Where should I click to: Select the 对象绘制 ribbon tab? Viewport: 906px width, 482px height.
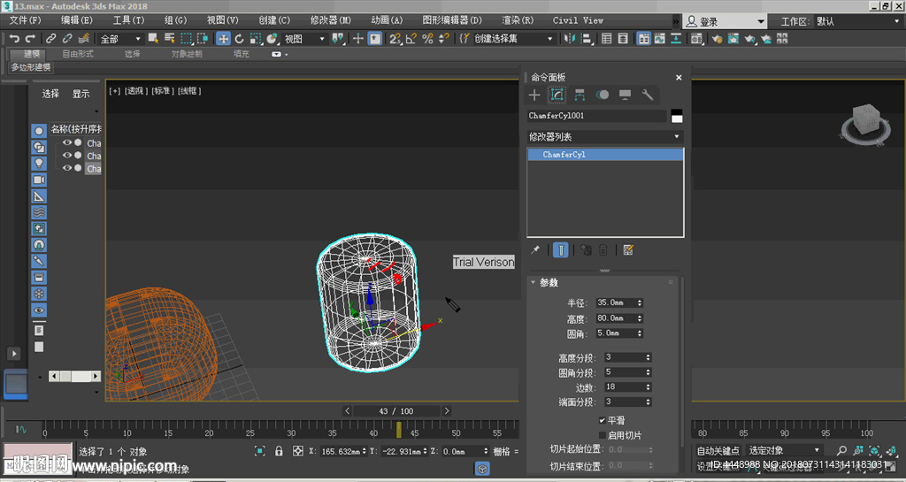click(x=187, y=54)
